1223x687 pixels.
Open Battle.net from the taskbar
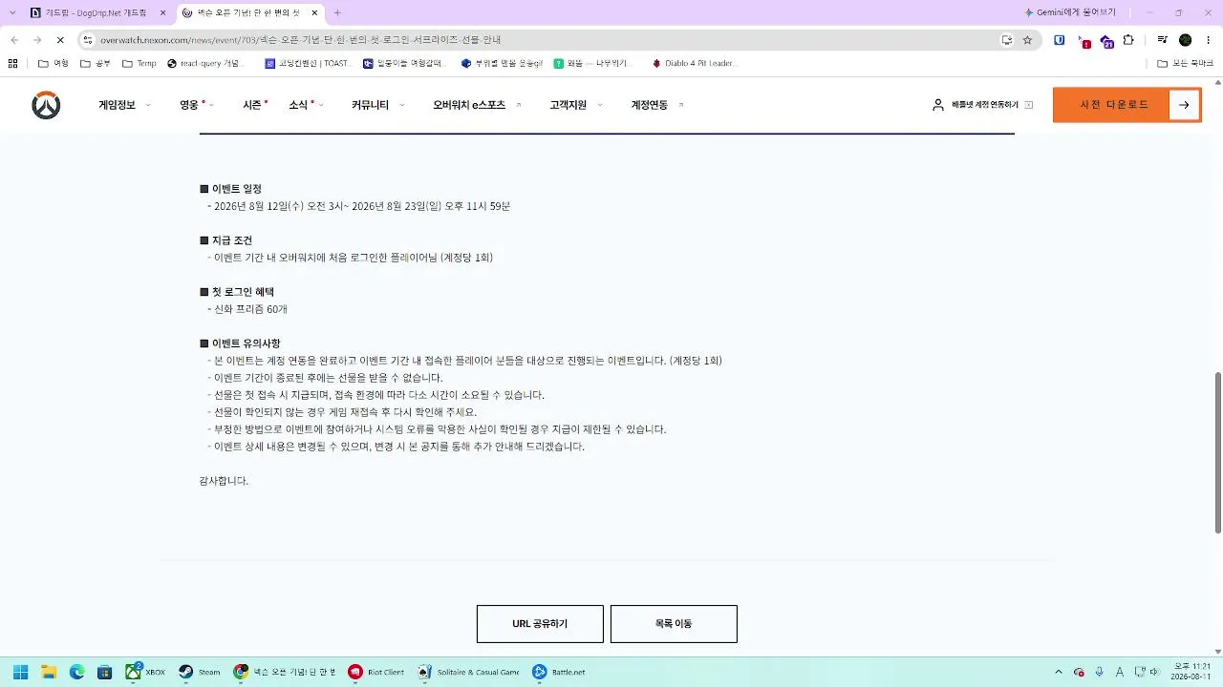559,672
